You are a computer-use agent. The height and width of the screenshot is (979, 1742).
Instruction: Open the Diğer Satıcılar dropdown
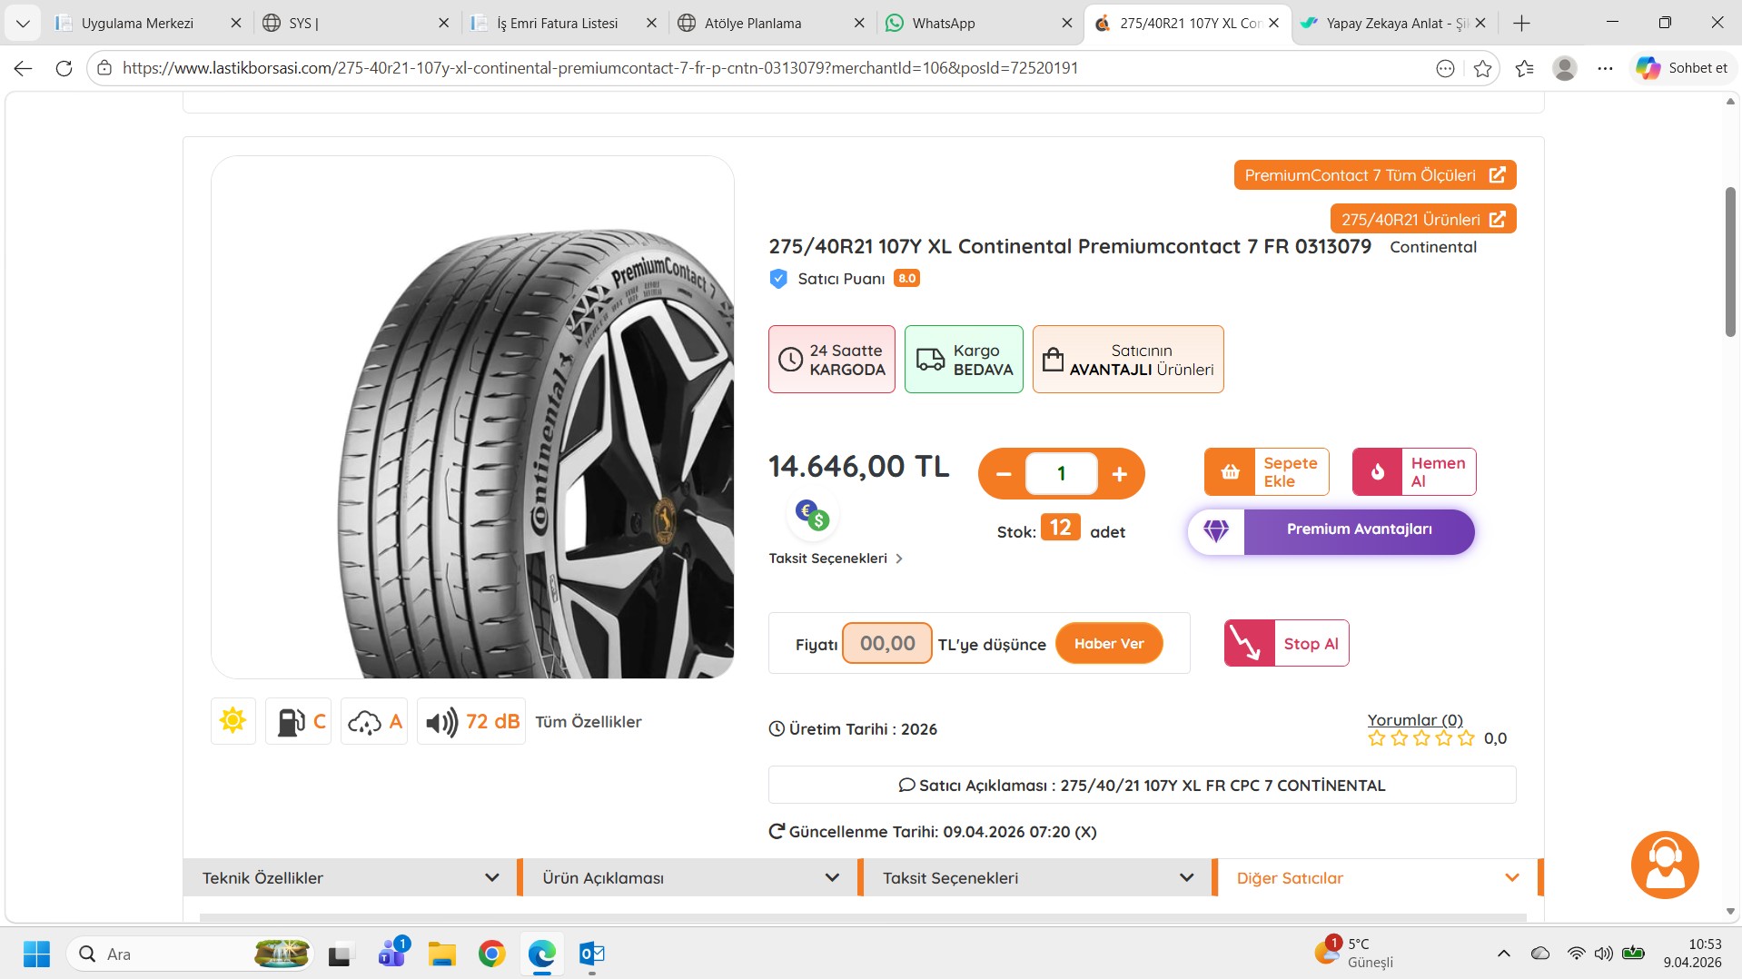pos(1377,878)
